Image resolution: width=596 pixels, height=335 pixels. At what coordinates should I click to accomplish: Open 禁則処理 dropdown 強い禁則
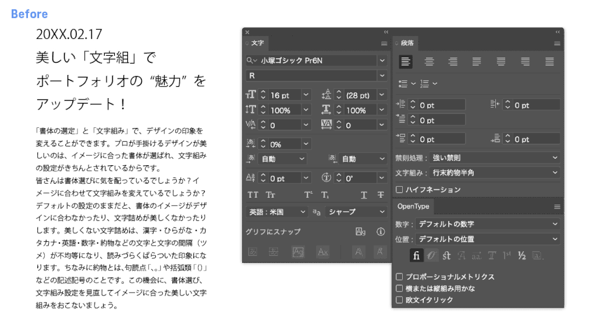click(x=495, y=158)
